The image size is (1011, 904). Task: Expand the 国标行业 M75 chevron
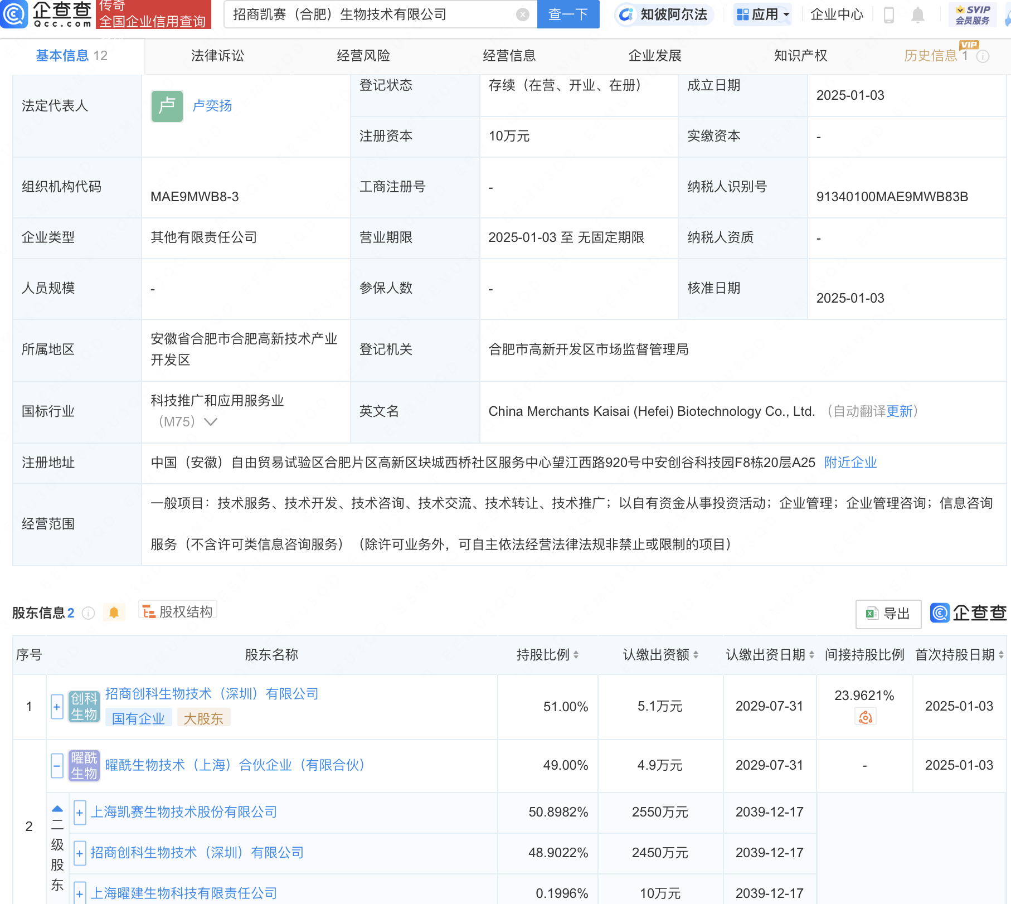pyautogui.click(x=211, y=422)
